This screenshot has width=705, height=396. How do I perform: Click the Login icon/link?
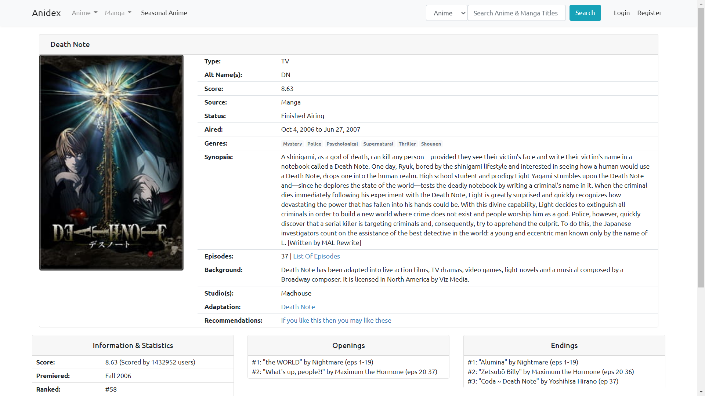[x=621, y=12]
